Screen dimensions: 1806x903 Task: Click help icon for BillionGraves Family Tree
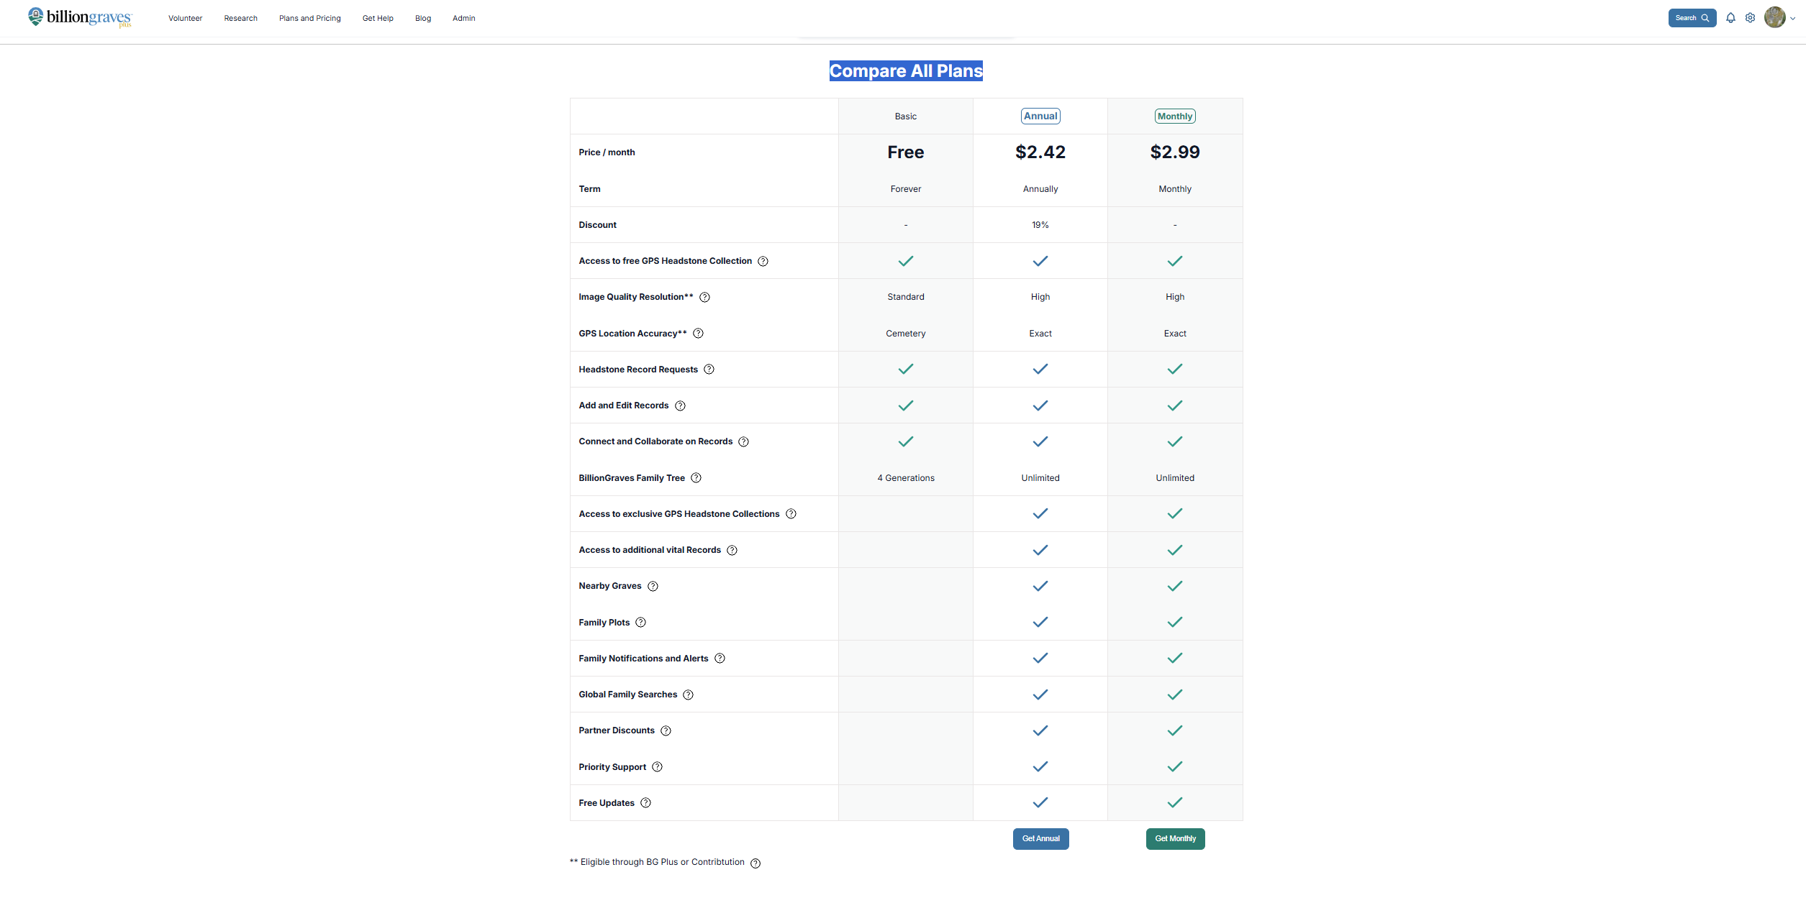(696, 478)
